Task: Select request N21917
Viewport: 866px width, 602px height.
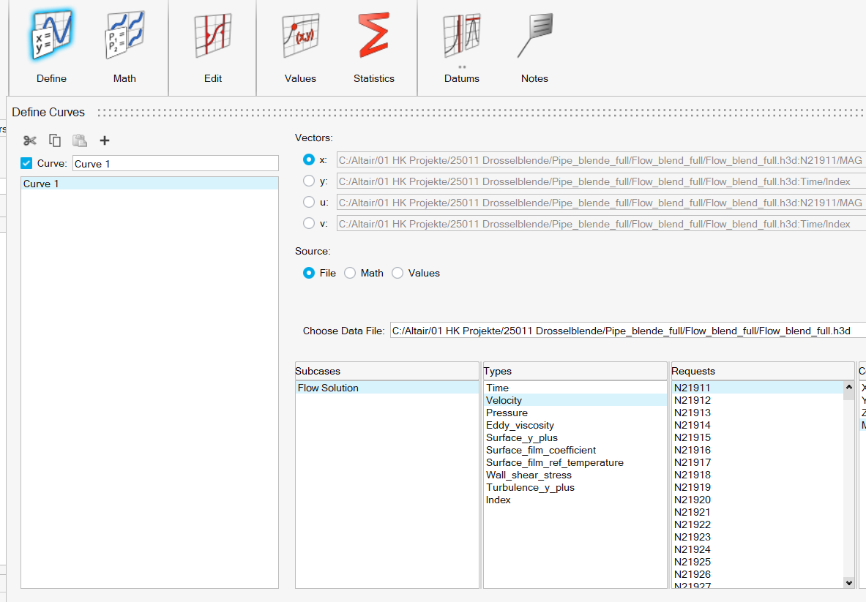Action: tap(758, 462)
